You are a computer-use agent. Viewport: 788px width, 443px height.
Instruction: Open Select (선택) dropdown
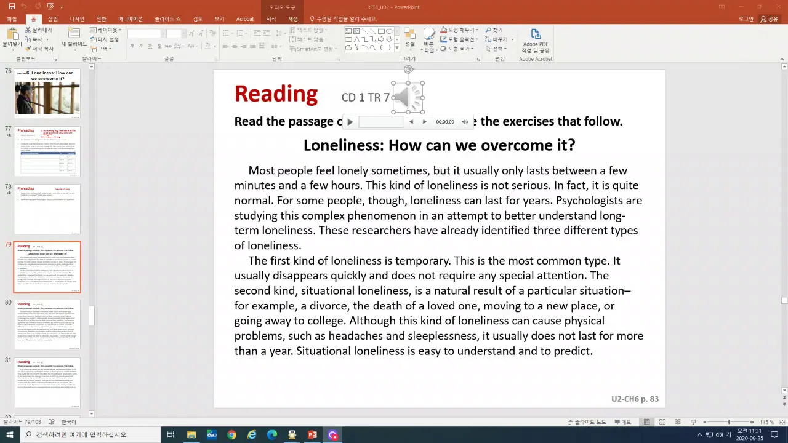click(x=496, y=49)
